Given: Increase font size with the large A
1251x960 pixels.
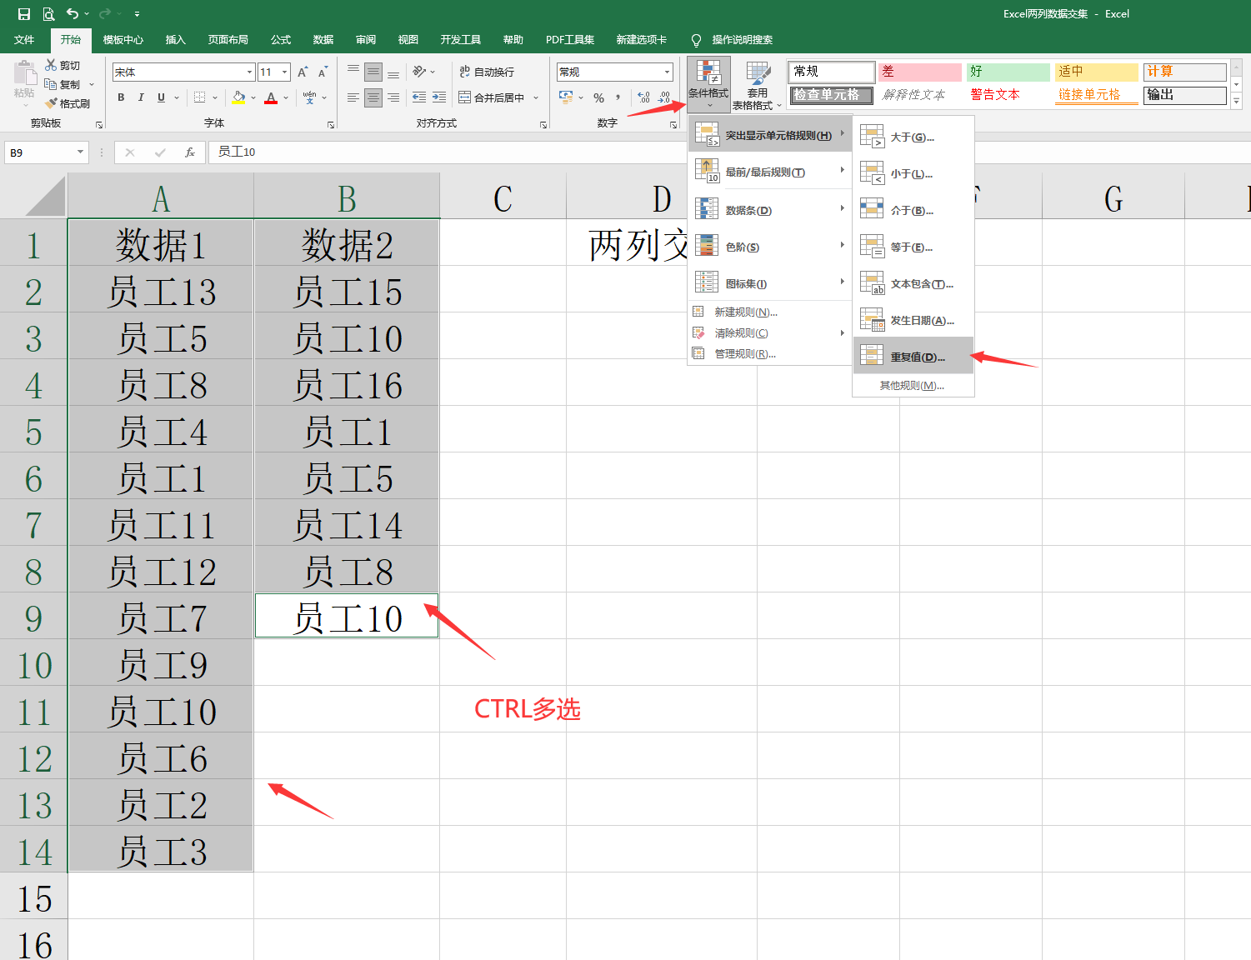Looking at the screenshot, I should tap(303, 72).
